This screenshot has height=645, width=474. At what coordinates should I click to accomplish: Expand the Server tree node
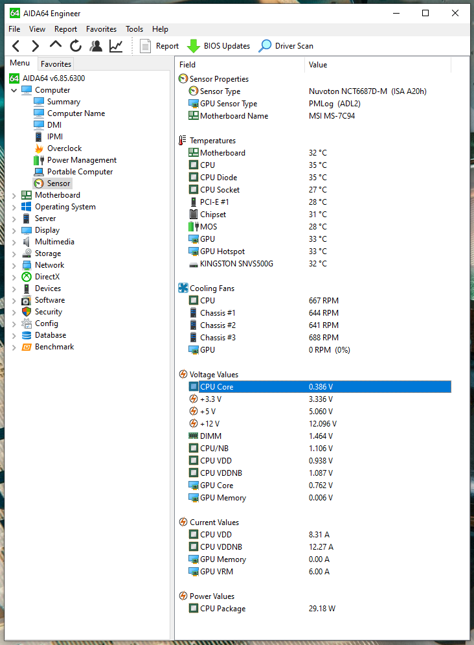point(14,219)
